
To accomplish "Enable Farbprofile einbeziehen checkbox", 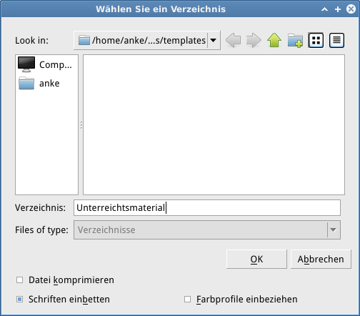I will tap(188, 299).
